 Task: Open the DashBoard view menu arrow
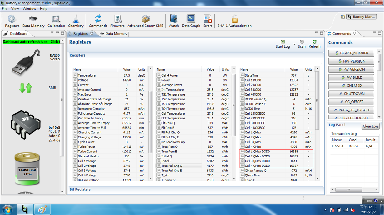[52, 33]
